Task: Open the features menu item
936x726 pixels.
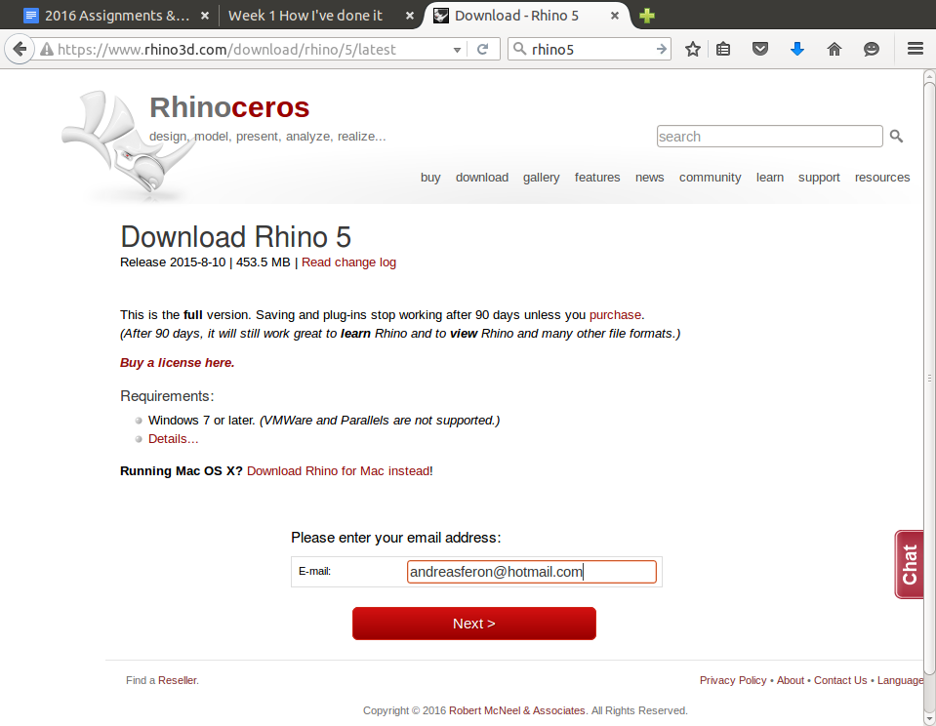Action: [x=597, y=178]
